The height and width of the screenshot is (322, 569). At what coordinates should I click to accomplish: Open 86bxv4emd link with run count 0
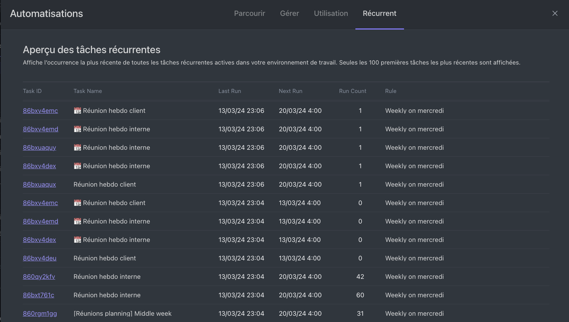(x=41, y=221)
